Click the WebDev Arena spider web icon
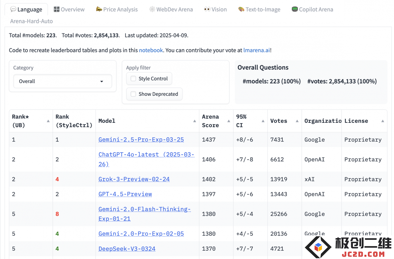This screenshot has width=394, height=259. (x=152, y=9)
